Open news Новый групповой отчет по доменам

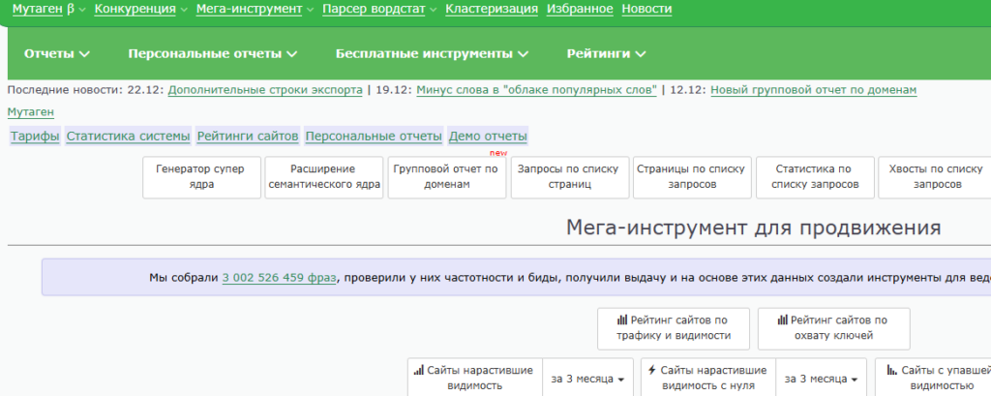813,90
